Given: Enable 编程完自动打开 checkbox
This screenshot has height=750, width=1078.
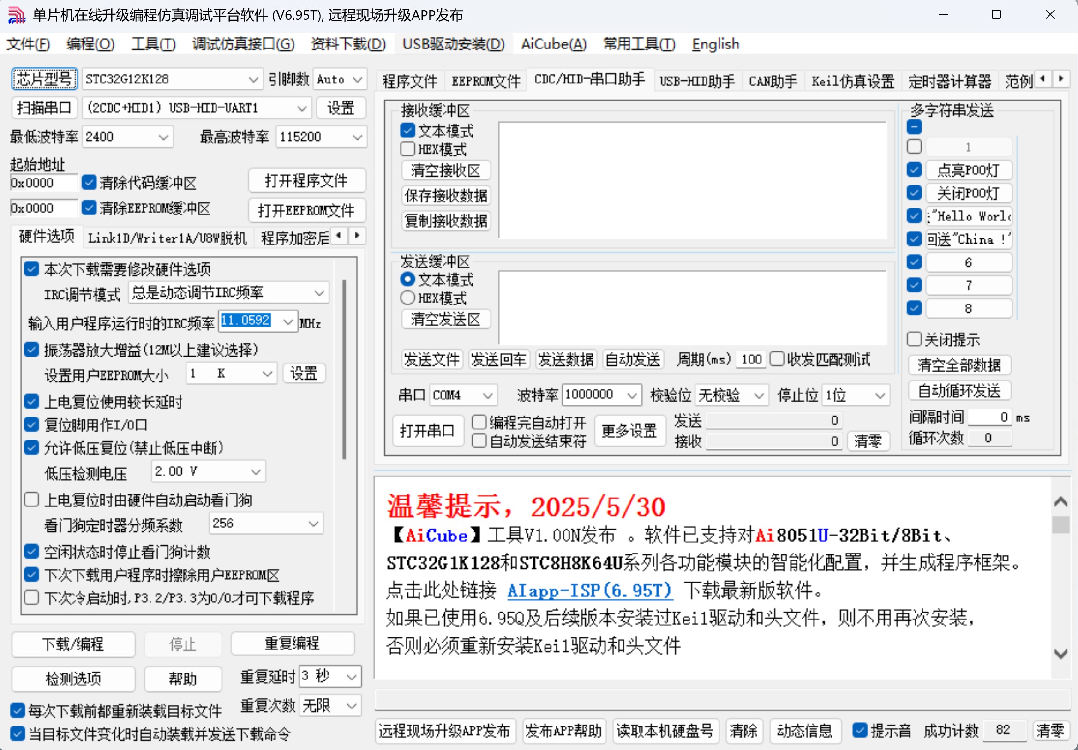Looking at the screenshot, I should click(x=479, y=422).
